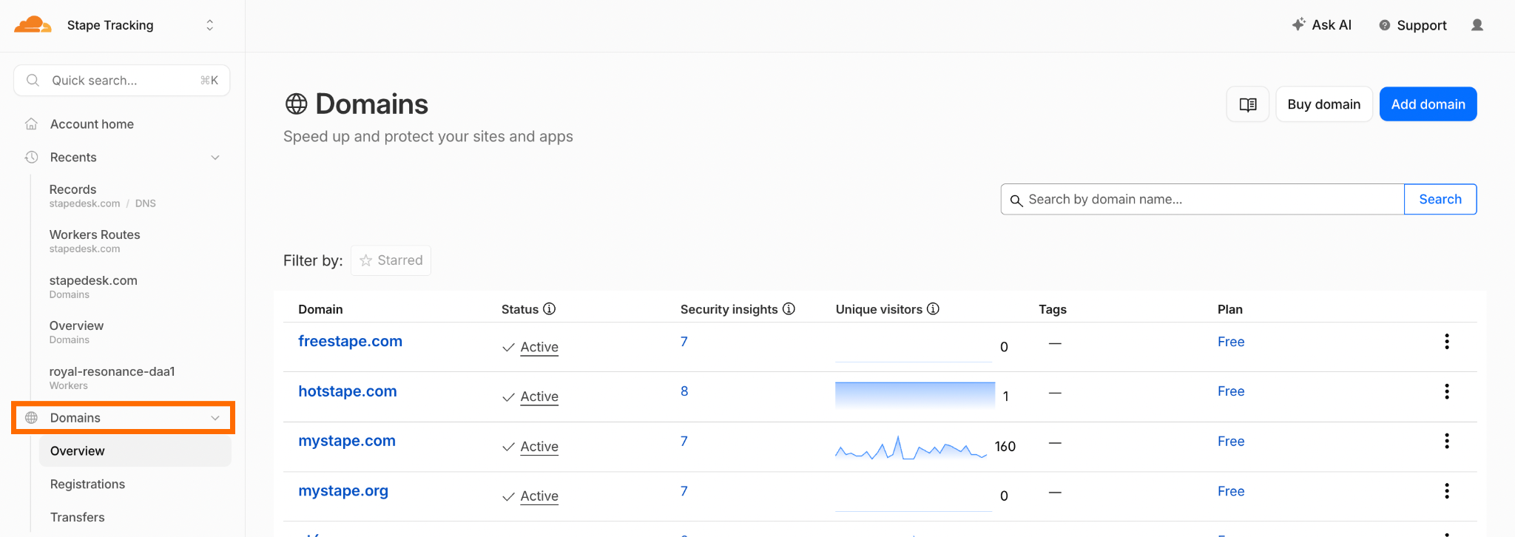Click Active status for hotstape.com
Viewport: 1515px width, 537px height.
pos(539,396)
